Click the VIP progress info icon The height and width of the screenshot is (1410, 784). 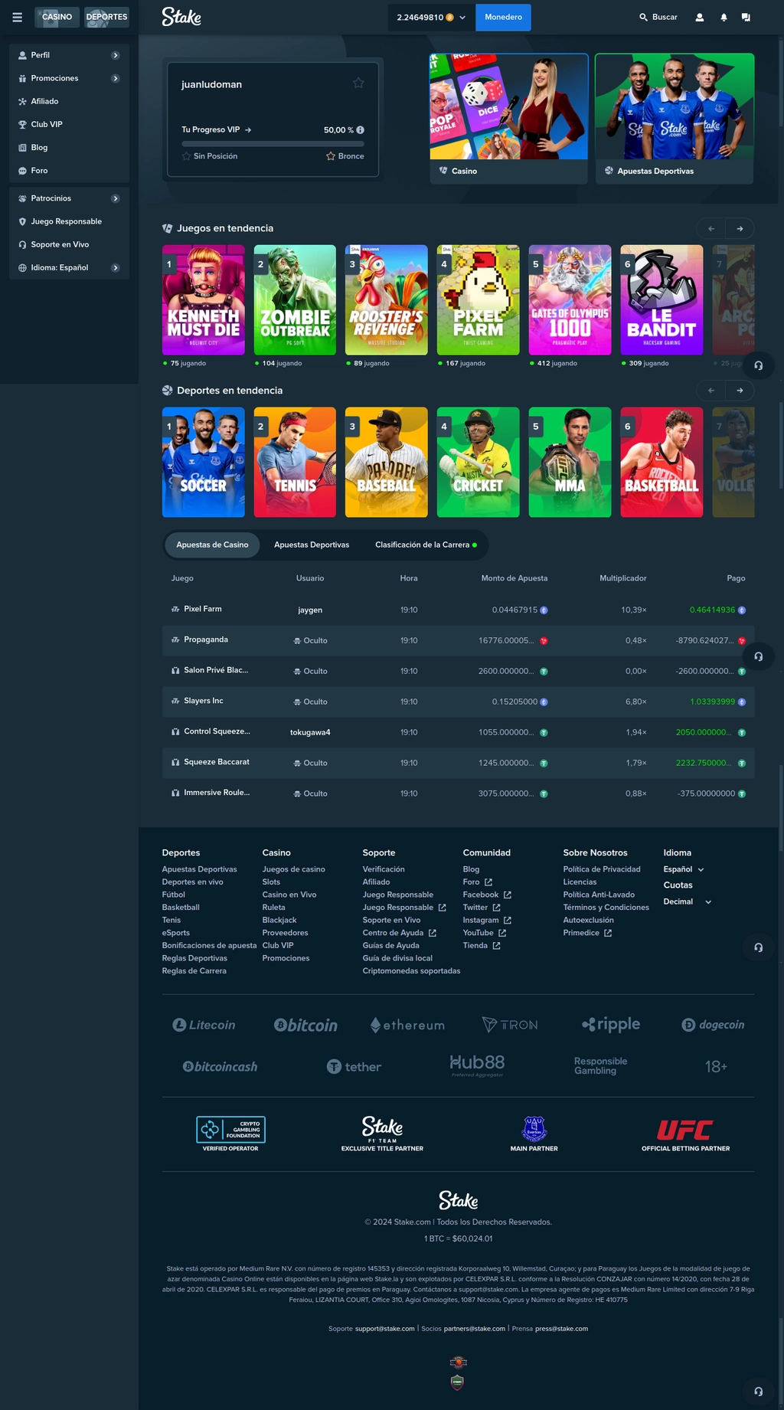[x=361, y=130]
